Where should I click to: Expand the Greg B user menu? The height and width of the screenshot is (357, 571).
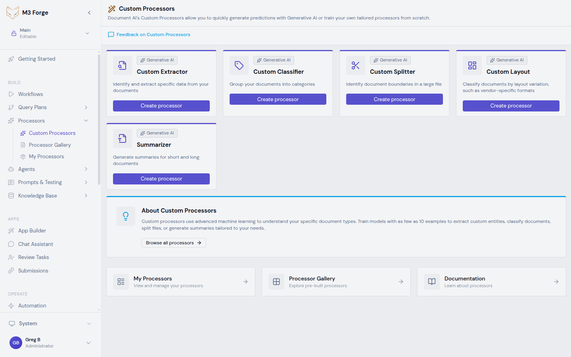(x=88, y=343)
